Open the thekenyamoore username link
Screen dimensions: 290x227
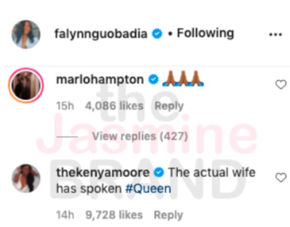click(x=103, y=172)
